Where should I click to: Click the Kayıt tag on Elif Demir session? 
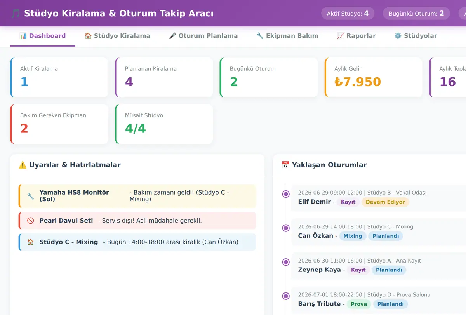tap(348, 202)
